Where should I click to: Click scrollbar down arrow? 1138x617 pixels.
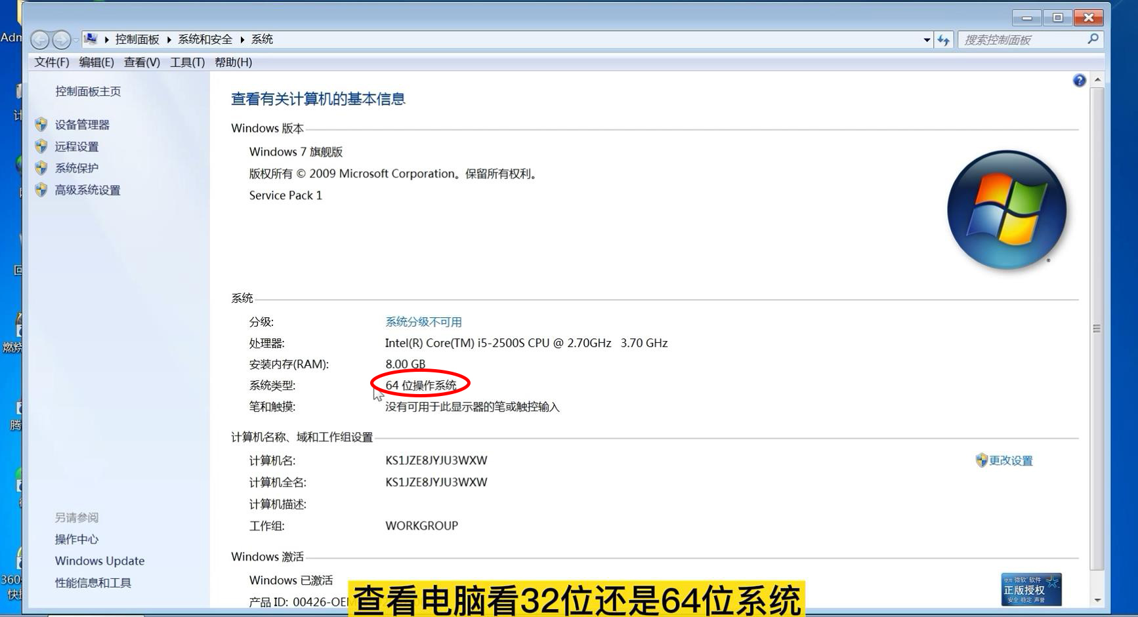pyautogui.click(x=1097, y=600)
